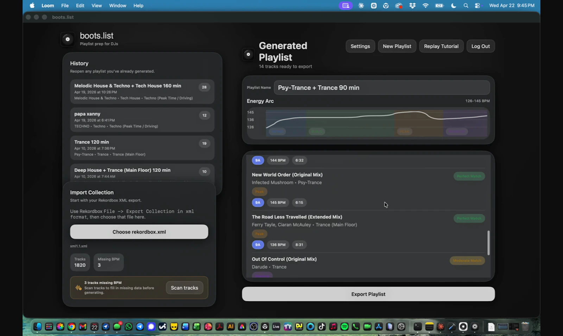Open Dropbox menu bar icon
This screenshot has width=563, height=336.
pos(412,6)
